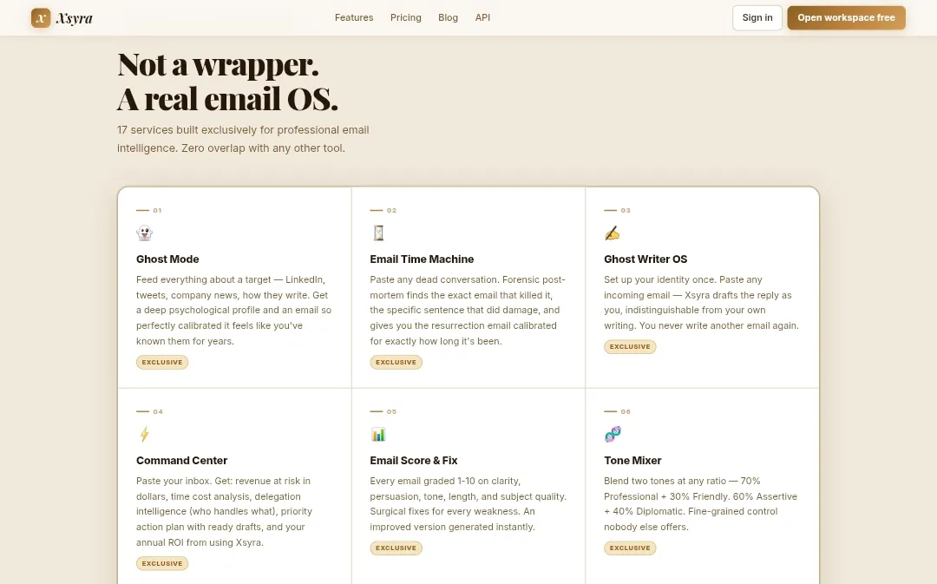
Task: Click the Tone Mixer title
Action: pos(632,460)
